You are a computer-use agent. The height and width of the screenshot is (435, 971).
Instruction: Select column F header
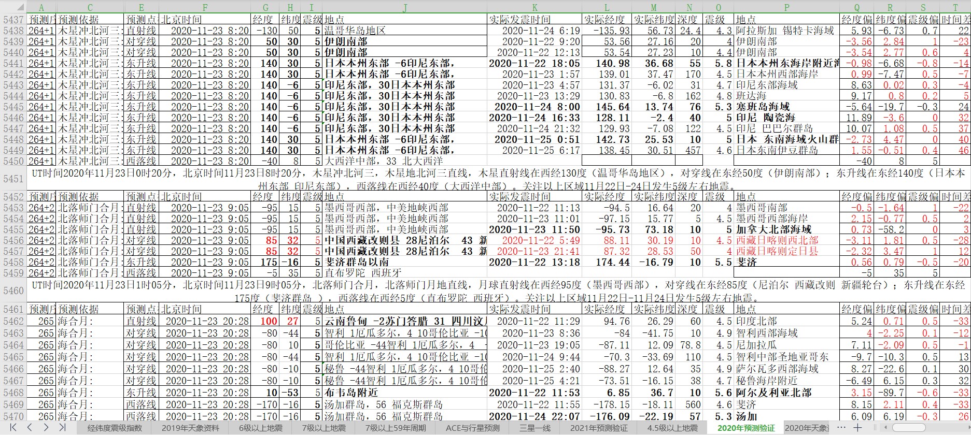pos(205,7)
